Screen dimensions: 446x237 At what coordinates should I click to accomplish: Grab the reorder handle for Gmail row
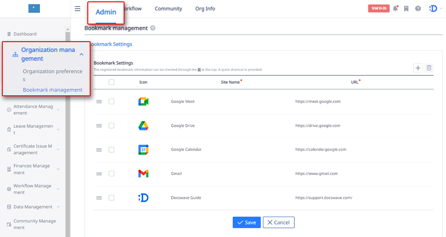click(x=99, y=174)
